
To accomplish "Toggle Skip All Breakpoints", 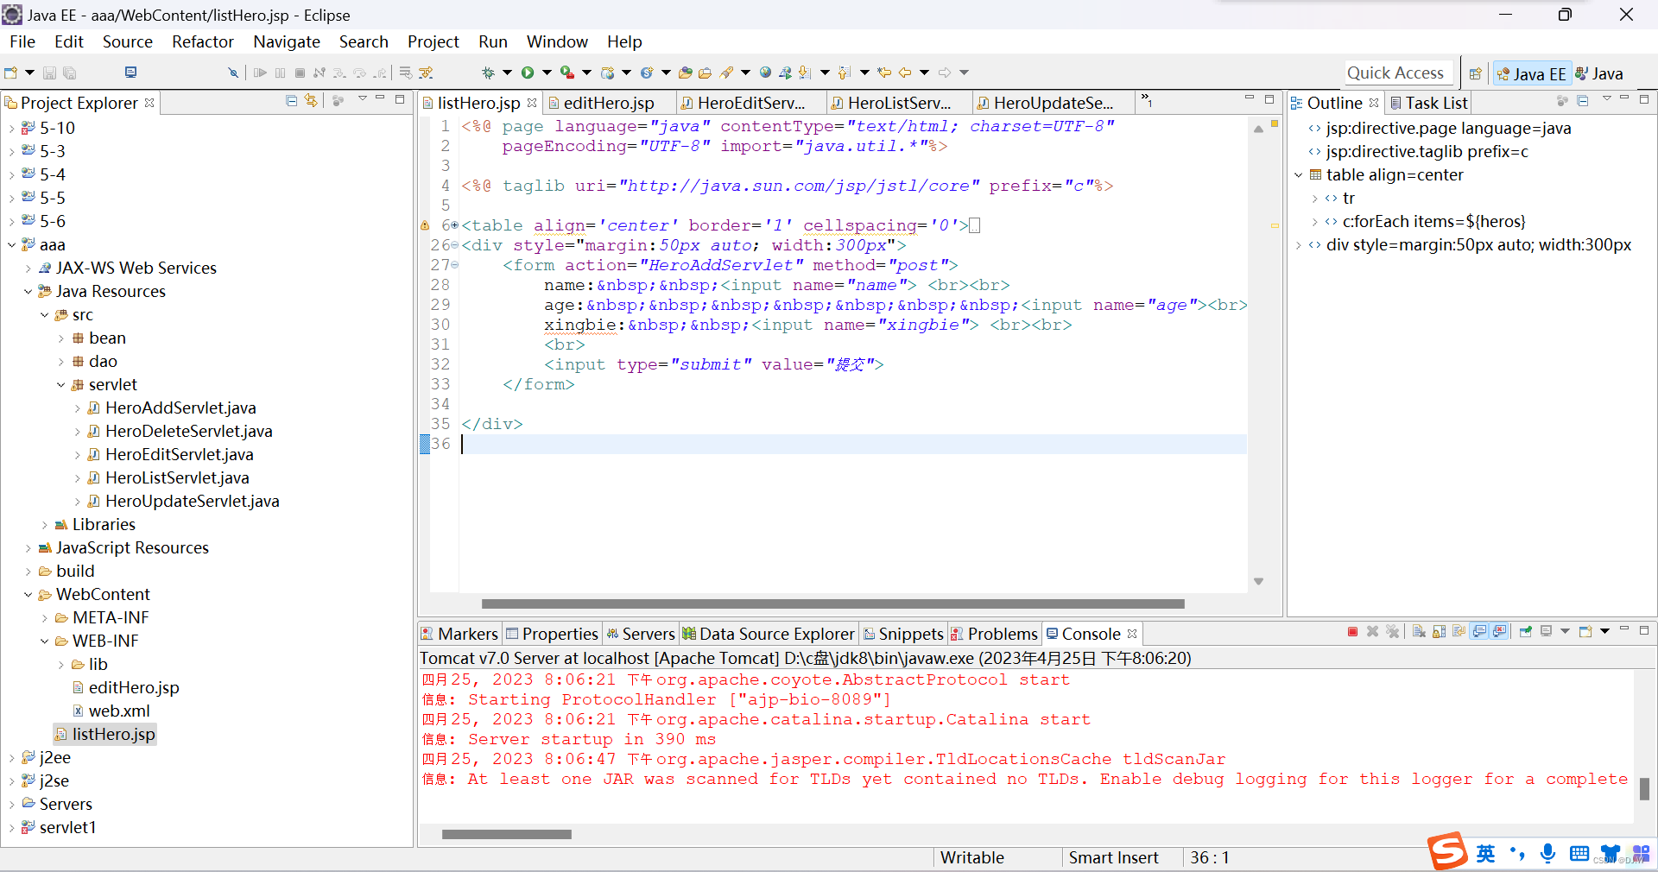I will 232,73.
